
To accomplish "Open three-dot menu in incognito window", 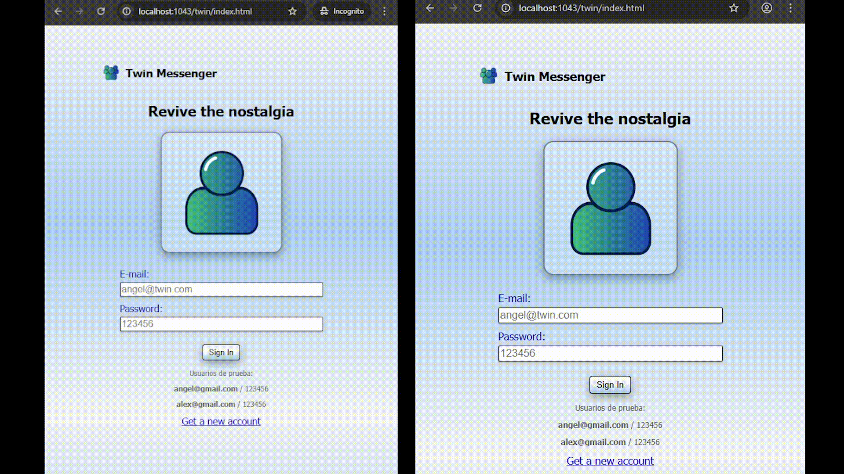I will [384, 11].
